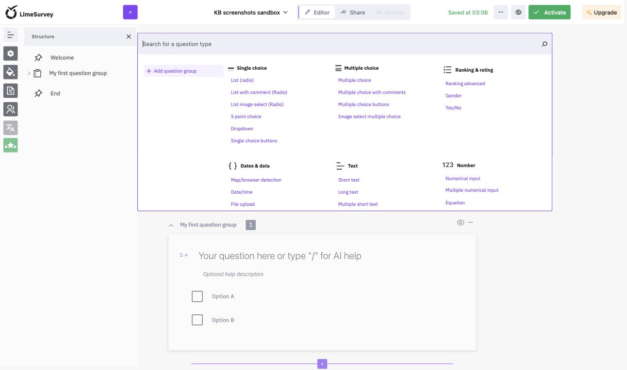Viewport: 627px width, 370px height.
Task: Click the pin icon next to End
Action: point(38,93)
